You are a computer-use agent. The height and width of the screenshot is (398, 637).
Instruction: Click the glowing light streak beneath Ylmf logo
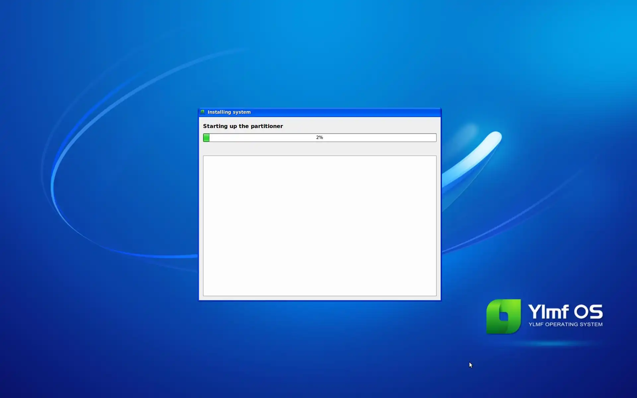click(x=554, y=344)
